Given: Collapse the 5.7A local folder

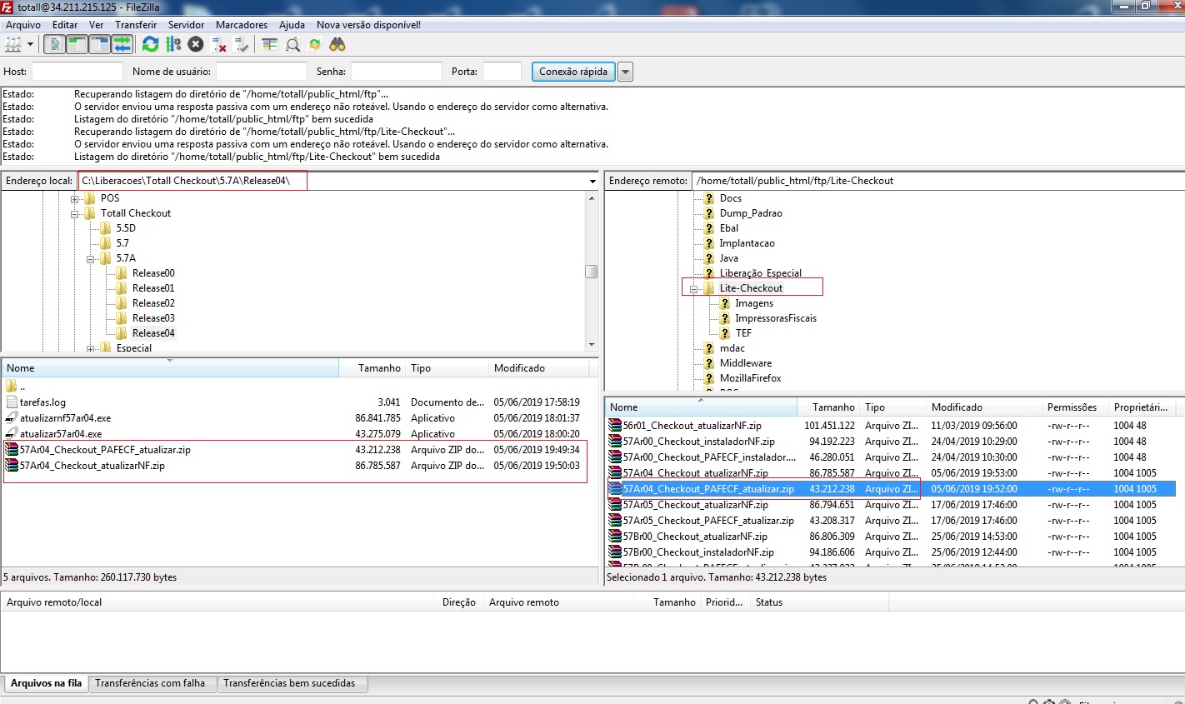Looking at the screenshot, I should point(91,259).
